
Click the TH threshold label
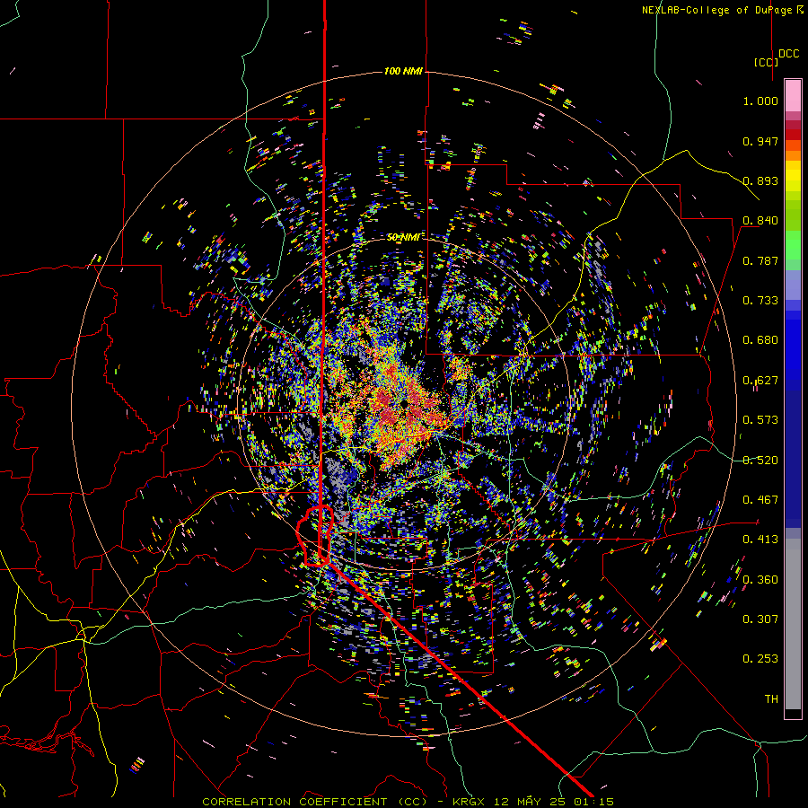point(771,699)
